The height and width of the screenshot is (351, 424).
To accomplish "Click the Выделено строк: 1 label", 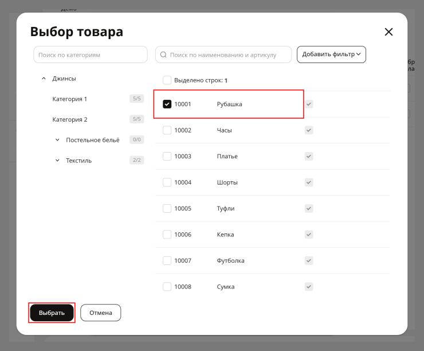I will pos(201,80).
